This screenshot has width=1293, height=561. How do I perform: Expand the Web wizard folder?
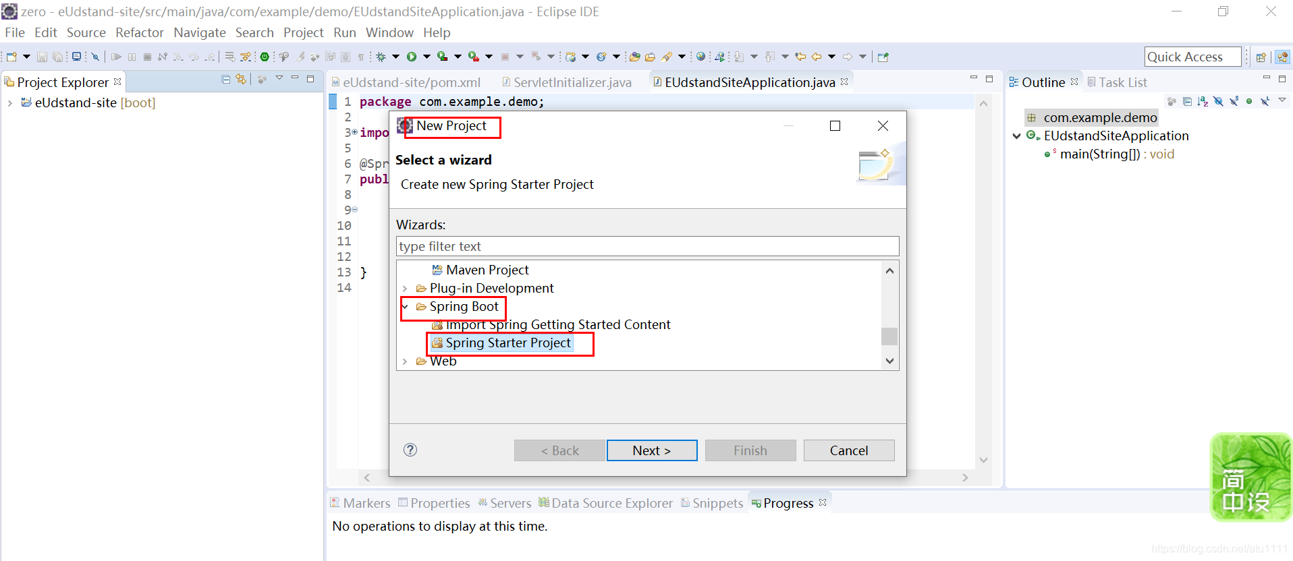(x=405, y=361)
